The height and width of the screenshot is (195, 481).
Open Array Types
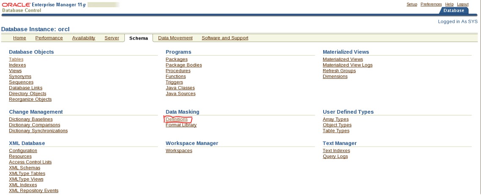[x=335, y=119]
